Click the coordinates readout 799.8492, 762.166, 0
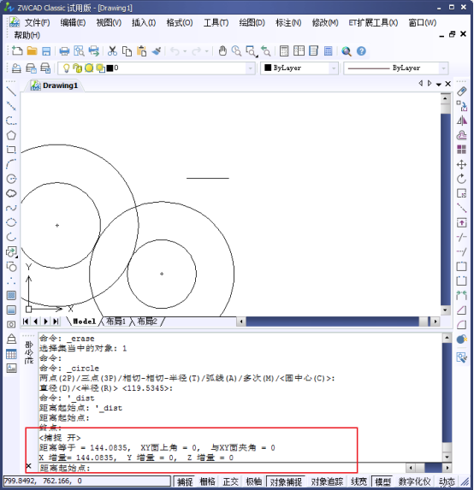This screenshot has width=474, height=490. [87, 481]
